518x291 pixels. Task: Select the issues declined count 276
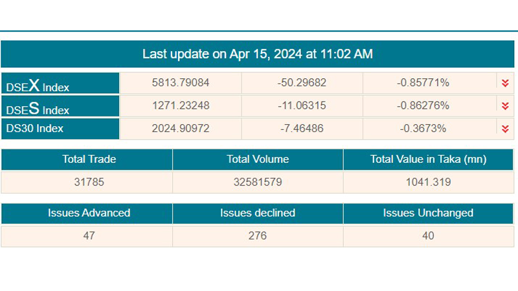tap(258, 235)
